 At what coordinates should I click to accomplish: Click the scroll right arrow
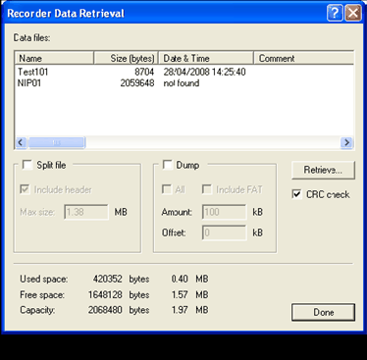click(x=346, y=142)
